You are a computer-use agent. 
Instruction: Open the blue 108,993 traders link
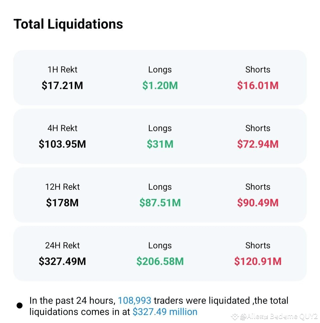click(135, 301)
